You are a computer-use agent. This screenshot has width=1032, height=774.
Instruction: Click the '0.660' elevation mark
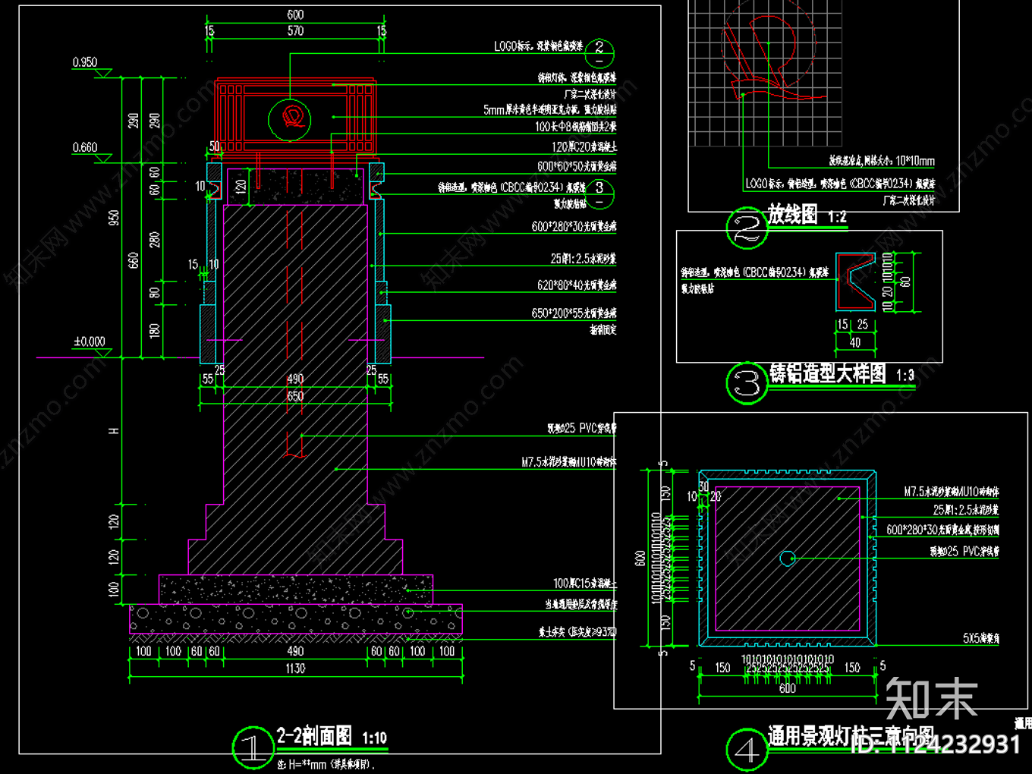85,147
